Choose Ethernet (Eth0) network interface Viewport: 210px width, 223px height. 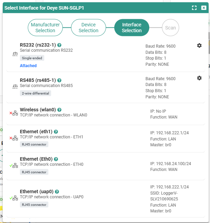point(106,166)
